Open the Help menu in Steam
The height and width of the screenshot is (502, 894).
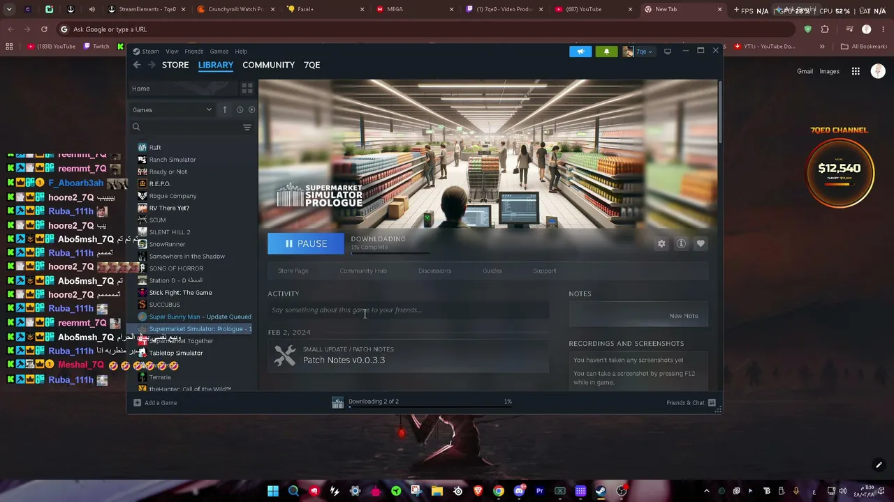tap(241, 52)
